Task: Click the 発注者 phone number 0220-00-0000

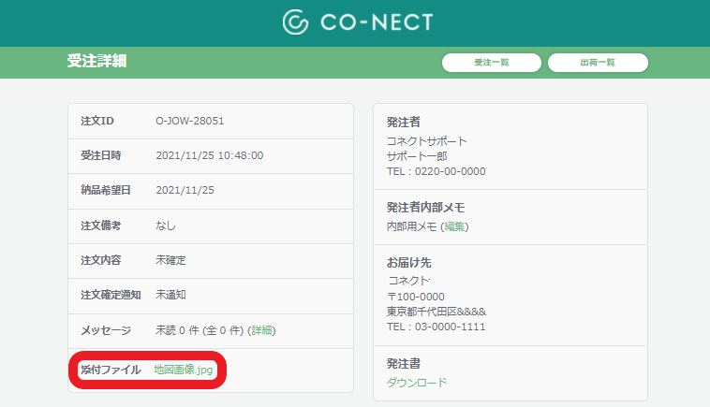Action: (451, 171)
